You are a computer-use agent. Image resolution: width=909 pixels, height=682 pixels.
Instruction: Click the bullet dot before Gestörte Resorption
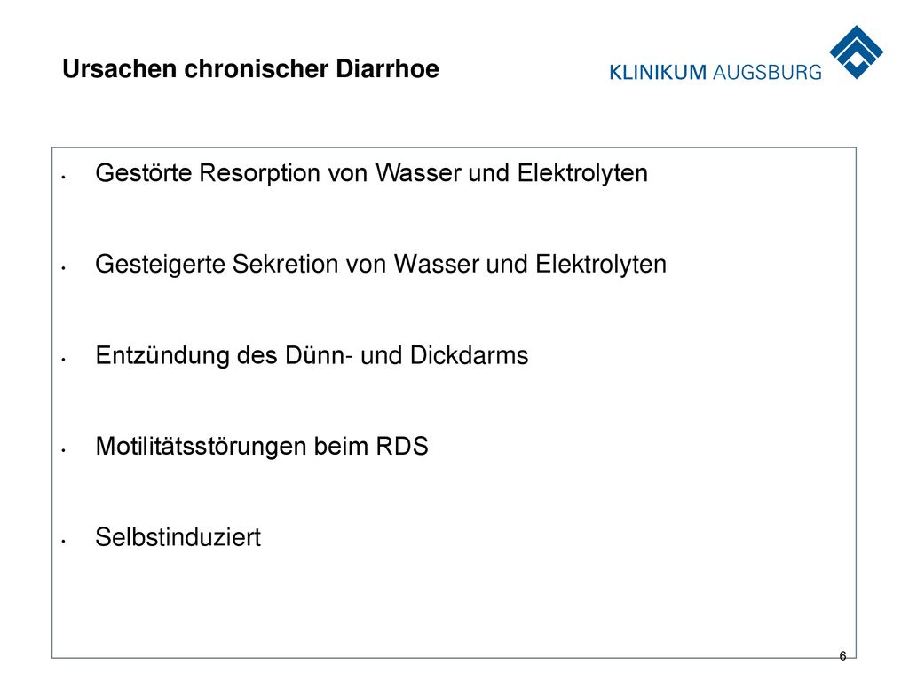(63, 177)
